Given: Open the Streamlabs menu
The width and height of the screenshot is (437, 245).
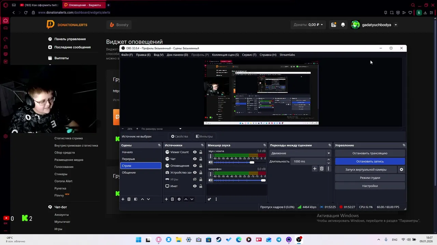Looking at the screenshot, I should coord(287,55).
